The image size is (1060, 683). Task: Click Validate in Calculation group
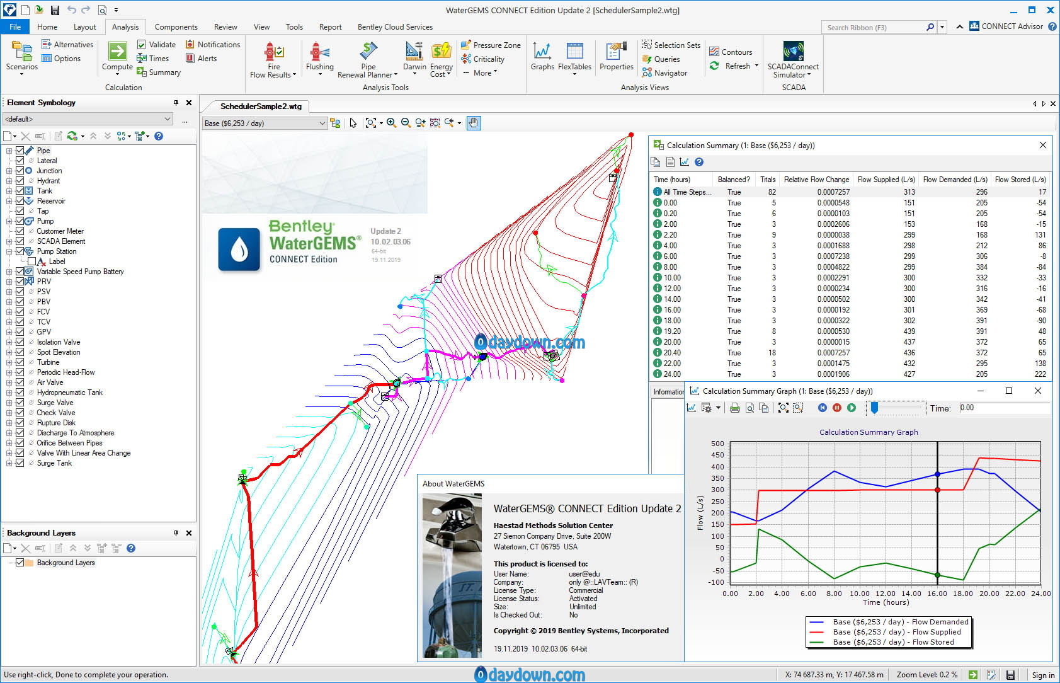pos(156,45)
